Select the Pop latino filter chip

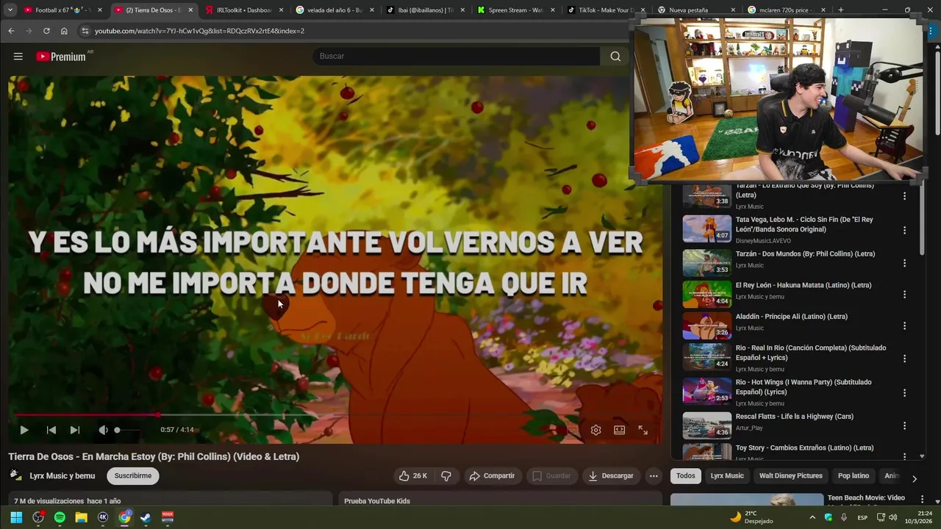click(x=854, y=476)
